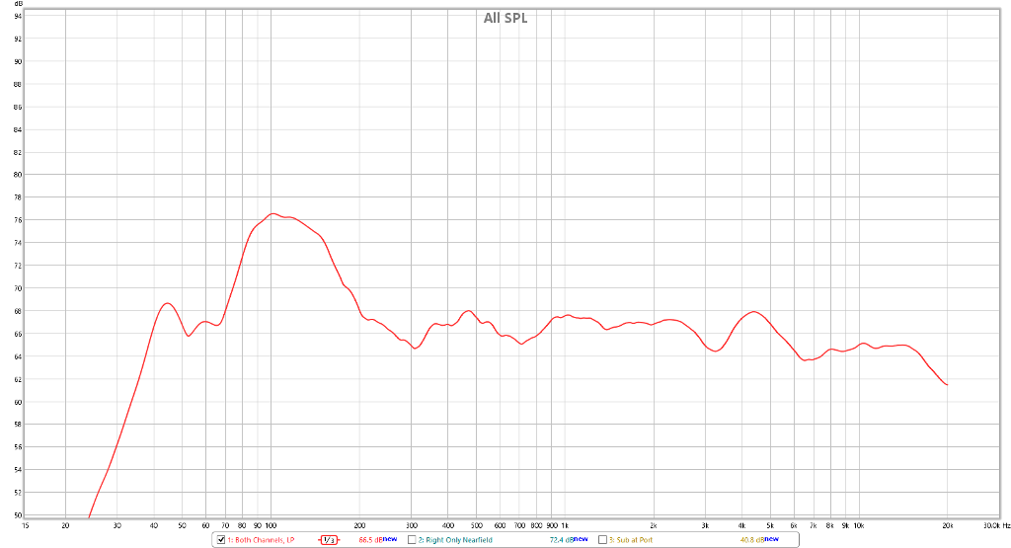The width and height of the screenshot is (1011, 548).
Task: Click the red curve's peak near 100 Hz
Action: coord(273,213)
